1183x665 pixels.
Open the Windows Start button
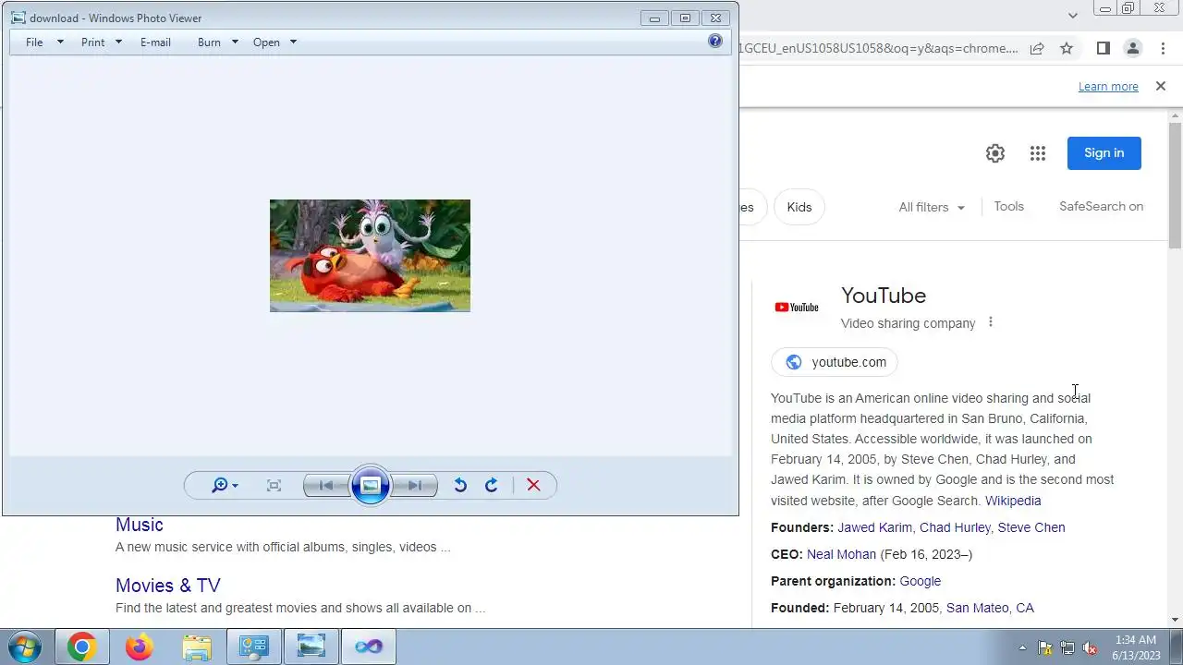(24, 647)
